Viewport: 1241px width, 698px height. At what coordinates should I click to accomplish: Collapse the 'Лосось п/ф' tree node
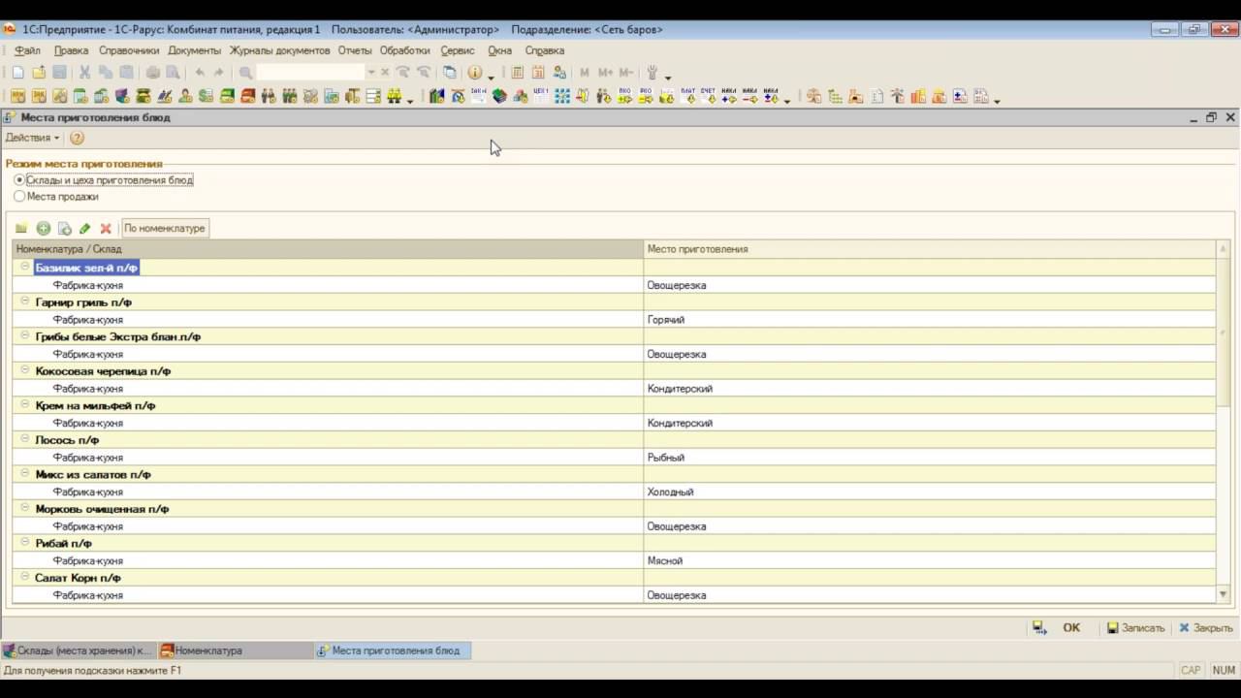pyautogui.click(x=25, y=439)
